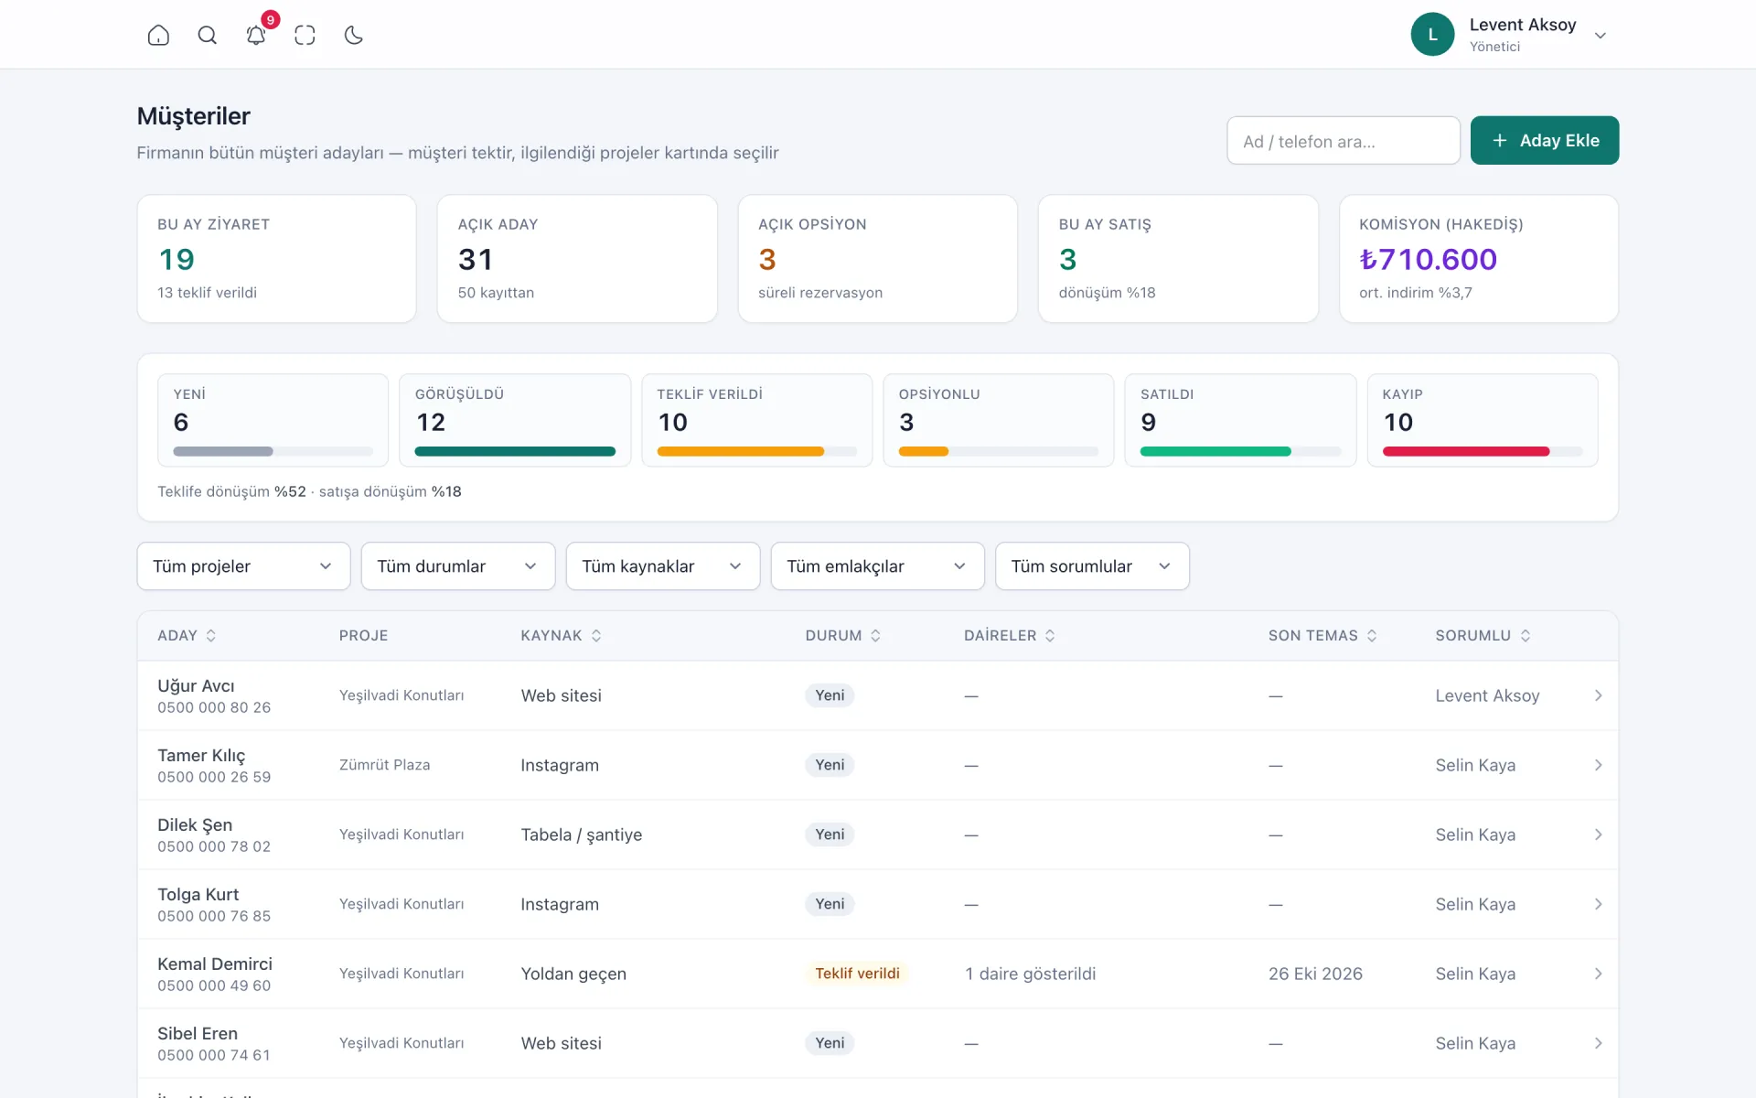Filter by Görüşüldü pipeline stage card

pos(515,420)
